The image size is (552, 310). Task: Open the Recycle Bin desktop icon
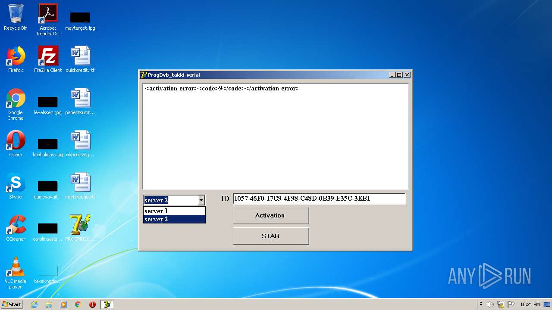click(16, 17)
